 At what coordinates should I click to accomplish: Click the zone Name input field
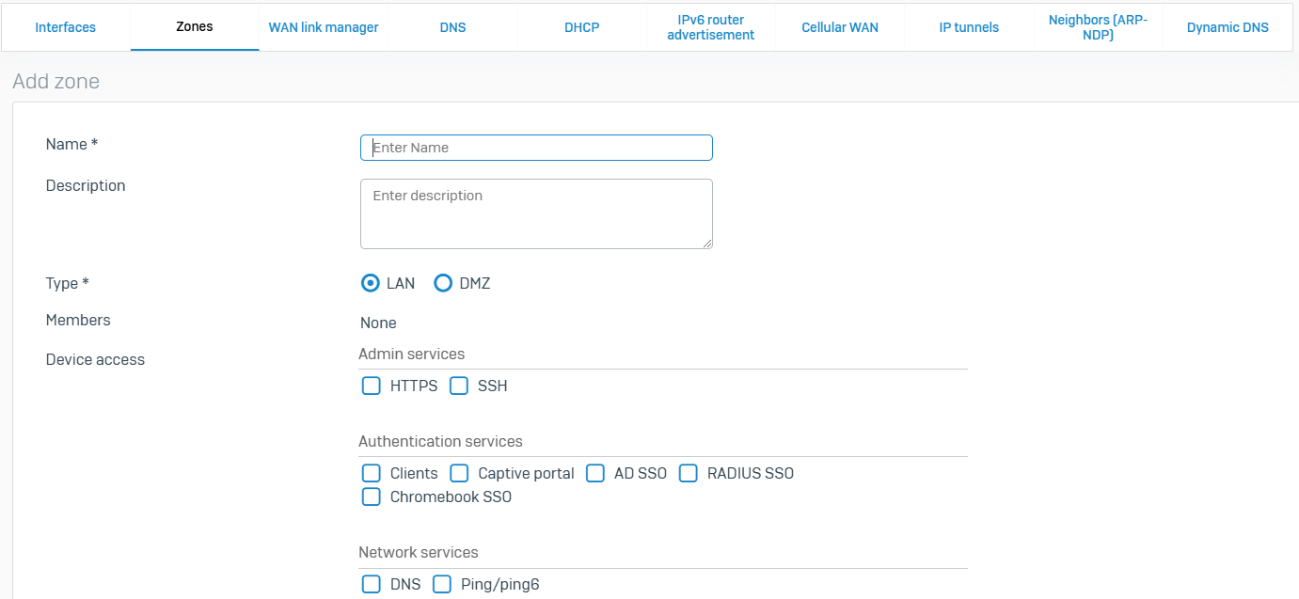click(536, 148)
